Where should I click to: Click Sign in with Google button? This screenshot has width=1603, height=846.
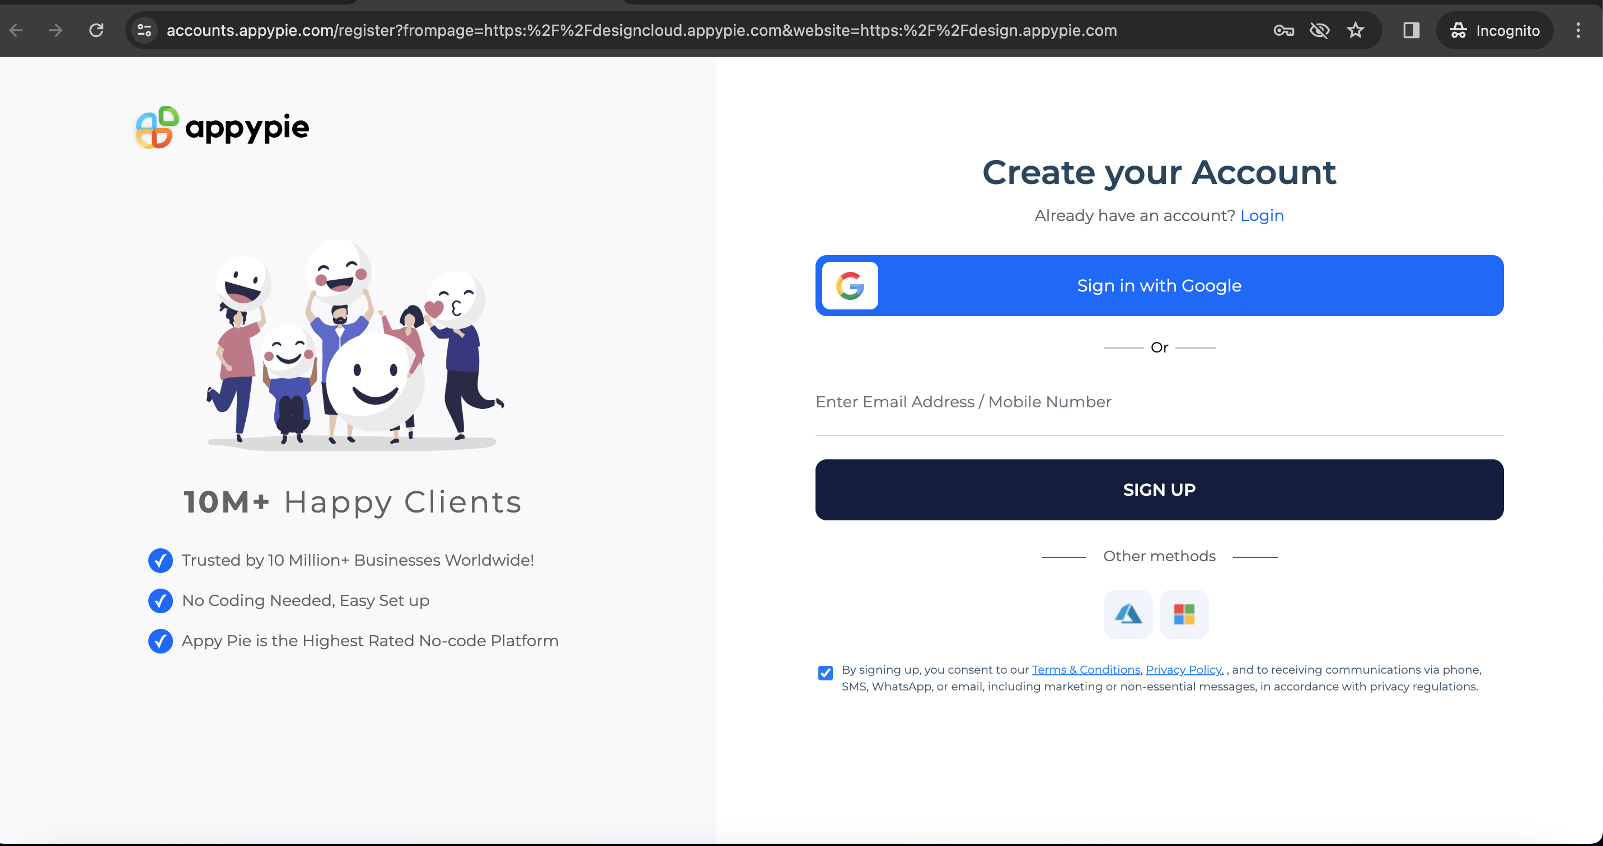1159,285
